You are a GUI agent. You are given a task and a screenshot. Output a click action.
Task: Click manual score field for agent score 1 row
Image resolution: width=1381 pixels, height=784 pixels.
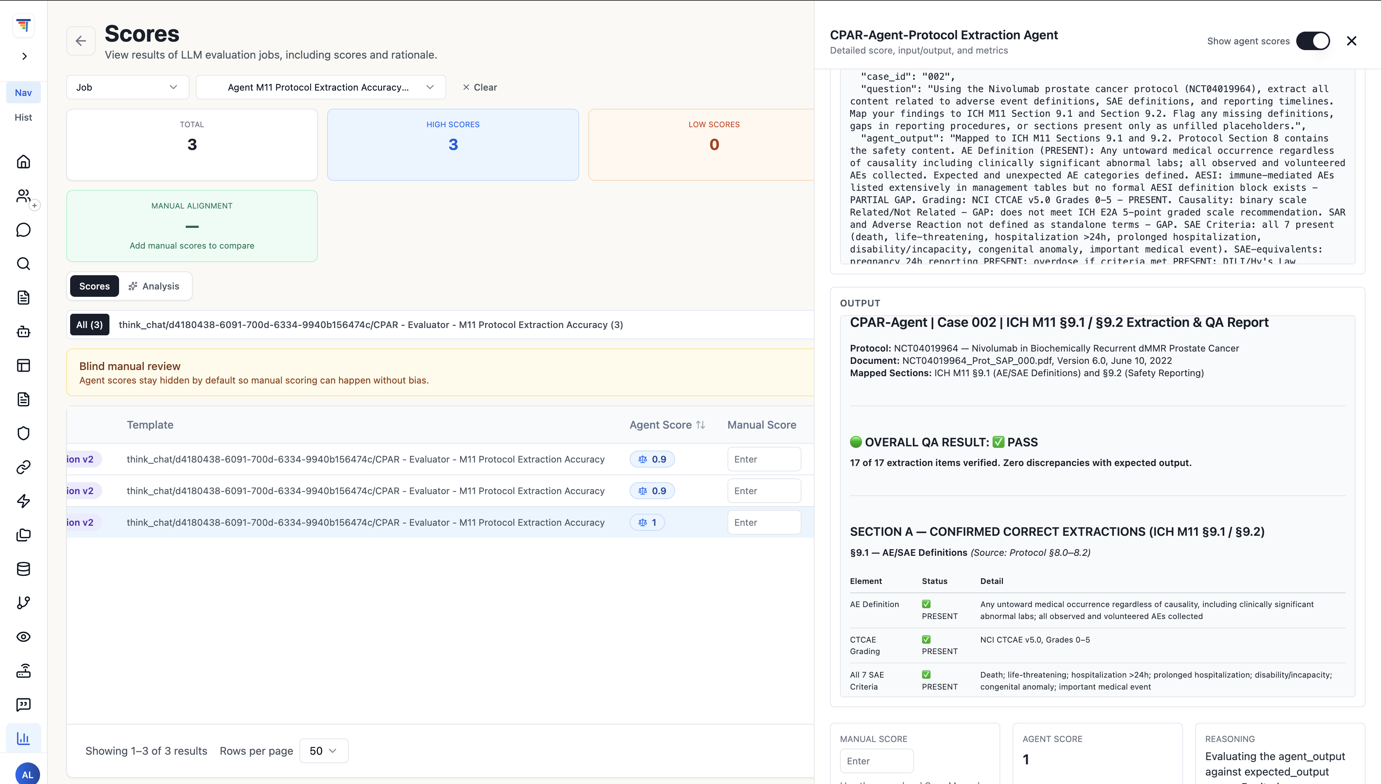(764, 522)
